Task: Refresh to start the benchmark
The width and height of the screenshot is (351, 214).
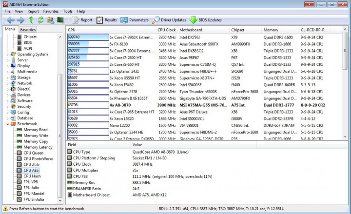Action: tap(40, 20)
